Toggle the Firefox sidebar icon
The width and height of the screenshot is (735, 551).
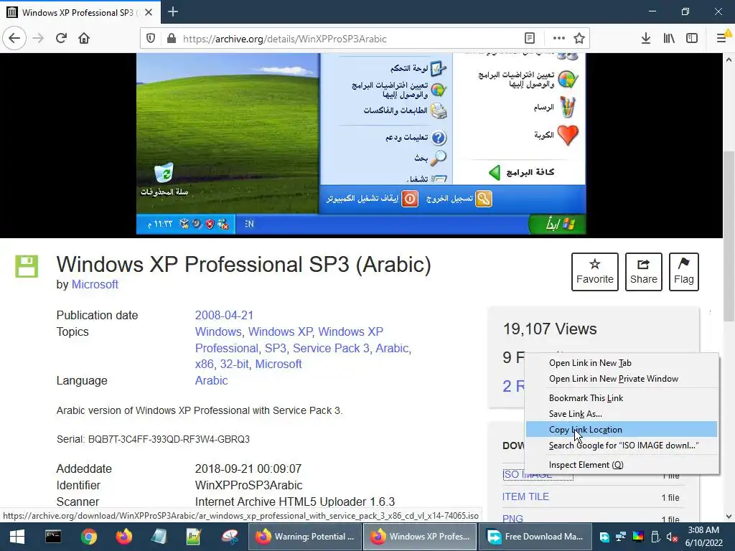tap(692, 39)
